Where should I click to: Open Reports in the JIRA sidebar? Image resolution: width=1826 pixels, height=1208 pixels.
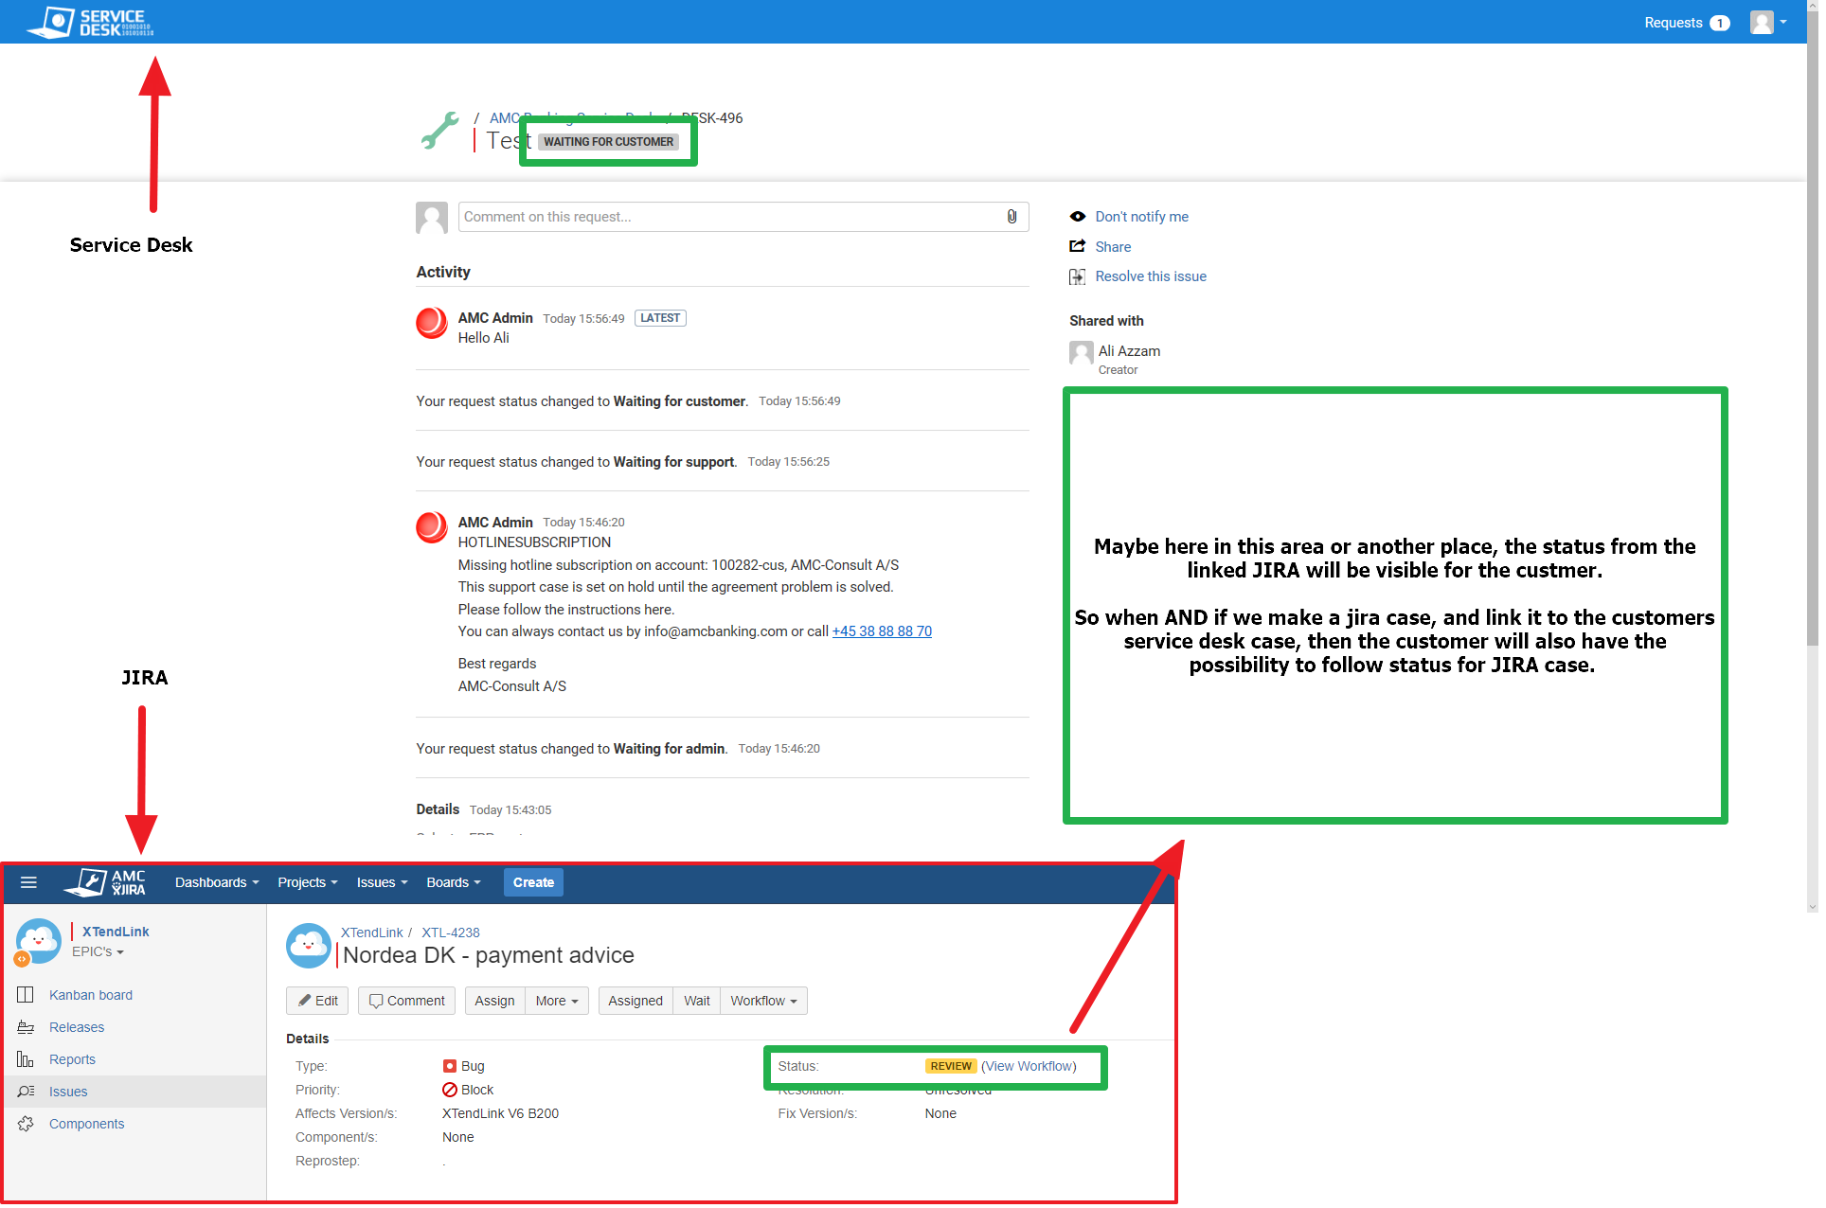tap(71, 1058)
